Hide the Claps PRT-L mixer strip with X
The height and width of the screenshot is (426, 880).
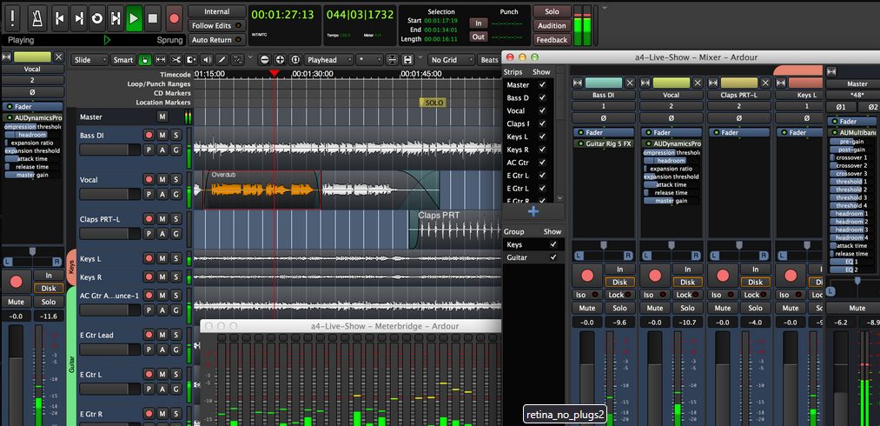pos(765,83)
